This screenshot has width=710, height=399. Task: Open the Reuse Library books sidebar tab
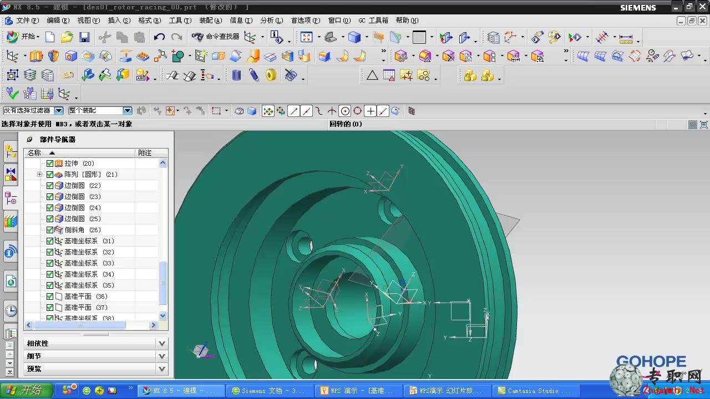click(11, 222)
